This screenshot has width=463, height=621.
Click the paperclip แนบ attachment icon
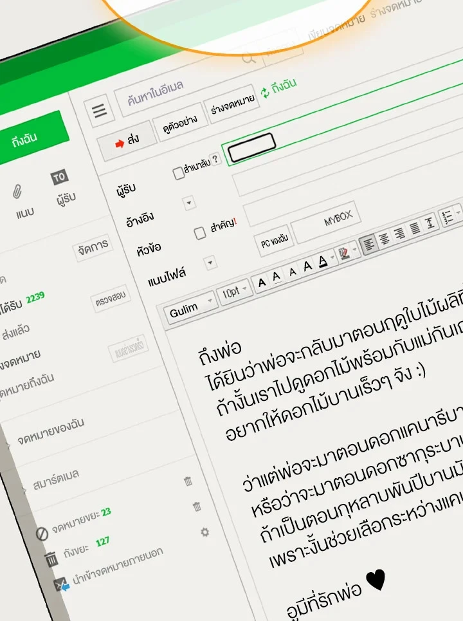tap(18, 192)
